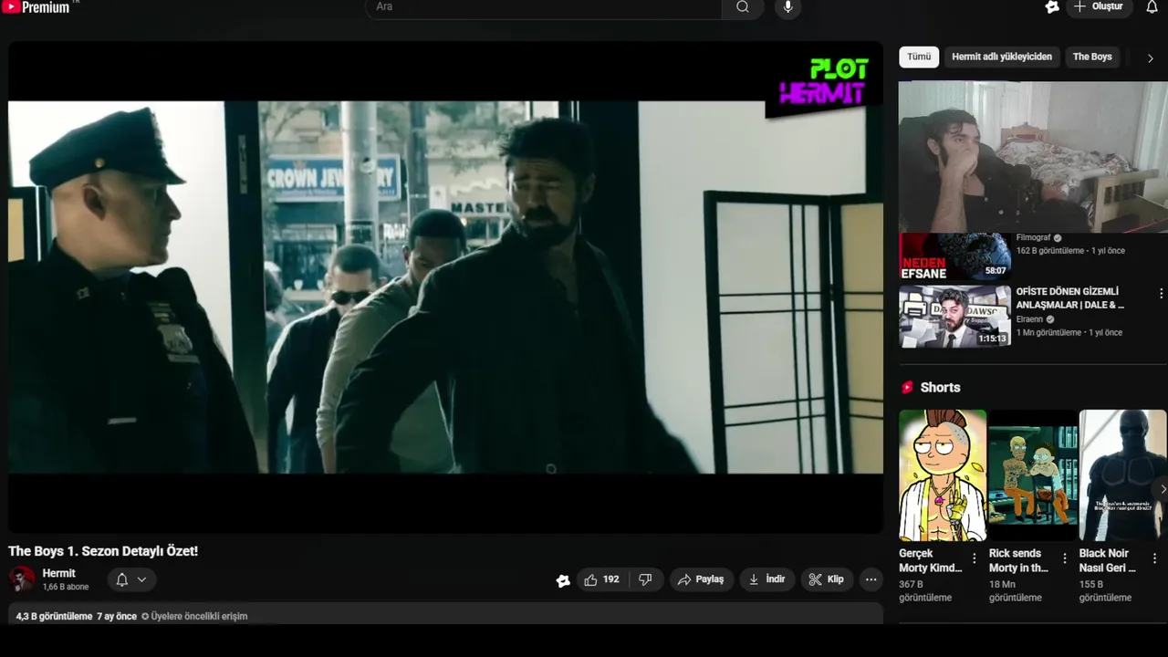Start voice search with microphone icon
Viewport: 1168px width, 657px height.
click(x=788, y=7)
